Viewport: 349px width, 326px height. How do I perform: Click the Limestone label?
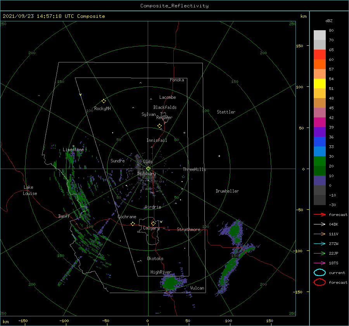[73, 150]
